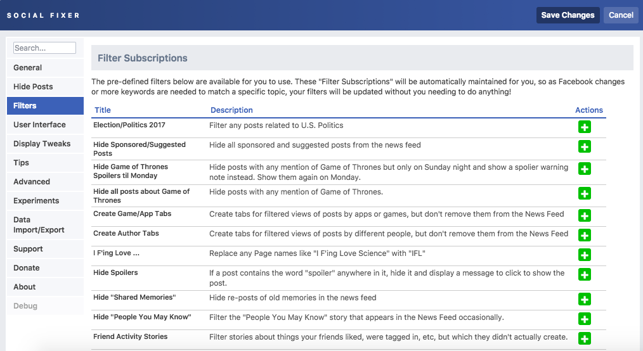Open the Hide Posts section
The height and width of the screenshot is (351, 643).
click(45, 87)
